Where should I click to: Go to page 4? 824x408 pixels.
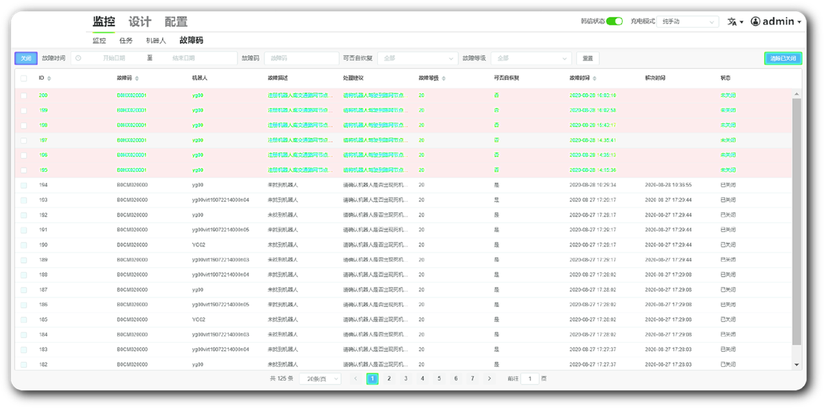(422, 378)
